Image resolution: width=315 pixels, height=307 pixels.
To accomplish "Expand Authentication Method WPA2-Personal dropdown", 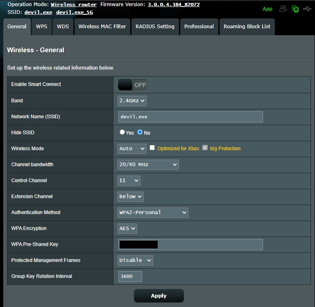I will [x=153, y=212].
